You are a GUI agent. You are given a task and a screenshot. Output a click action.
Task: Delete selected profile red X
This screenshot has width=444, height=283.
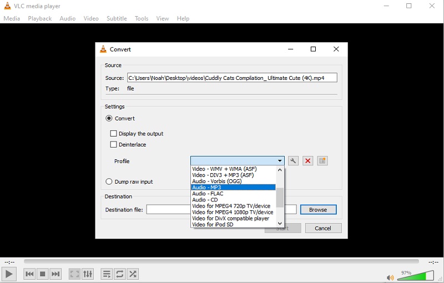pyautogui.click(x=308, y=161)
